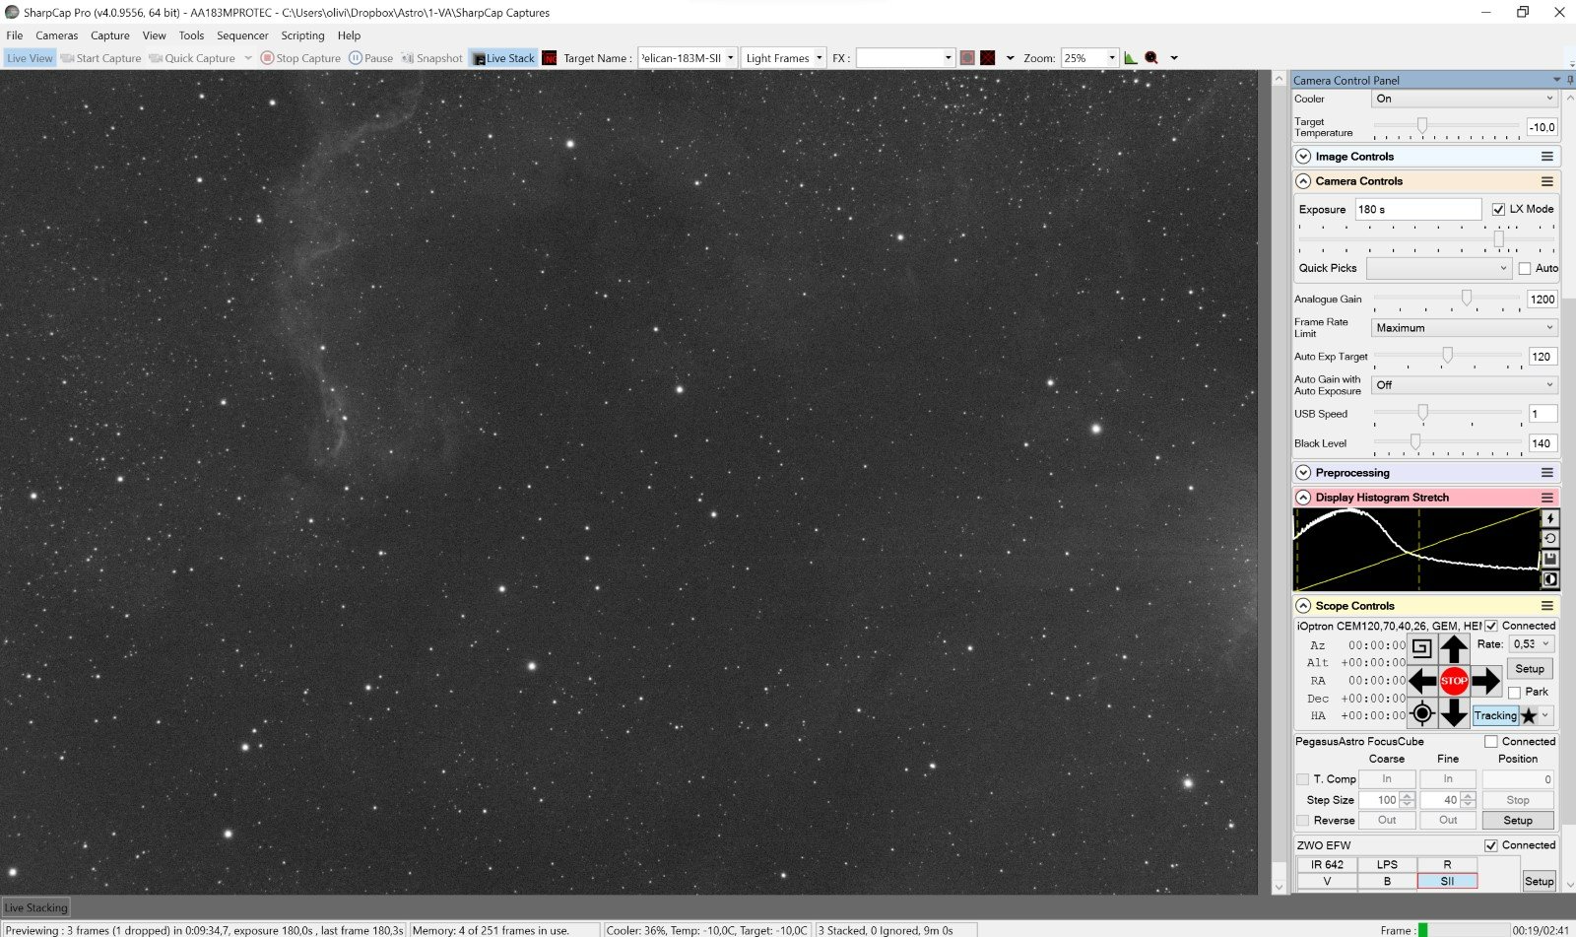Expand the Image Controls section
1576x937 pixels.
tap(1303, 157)
